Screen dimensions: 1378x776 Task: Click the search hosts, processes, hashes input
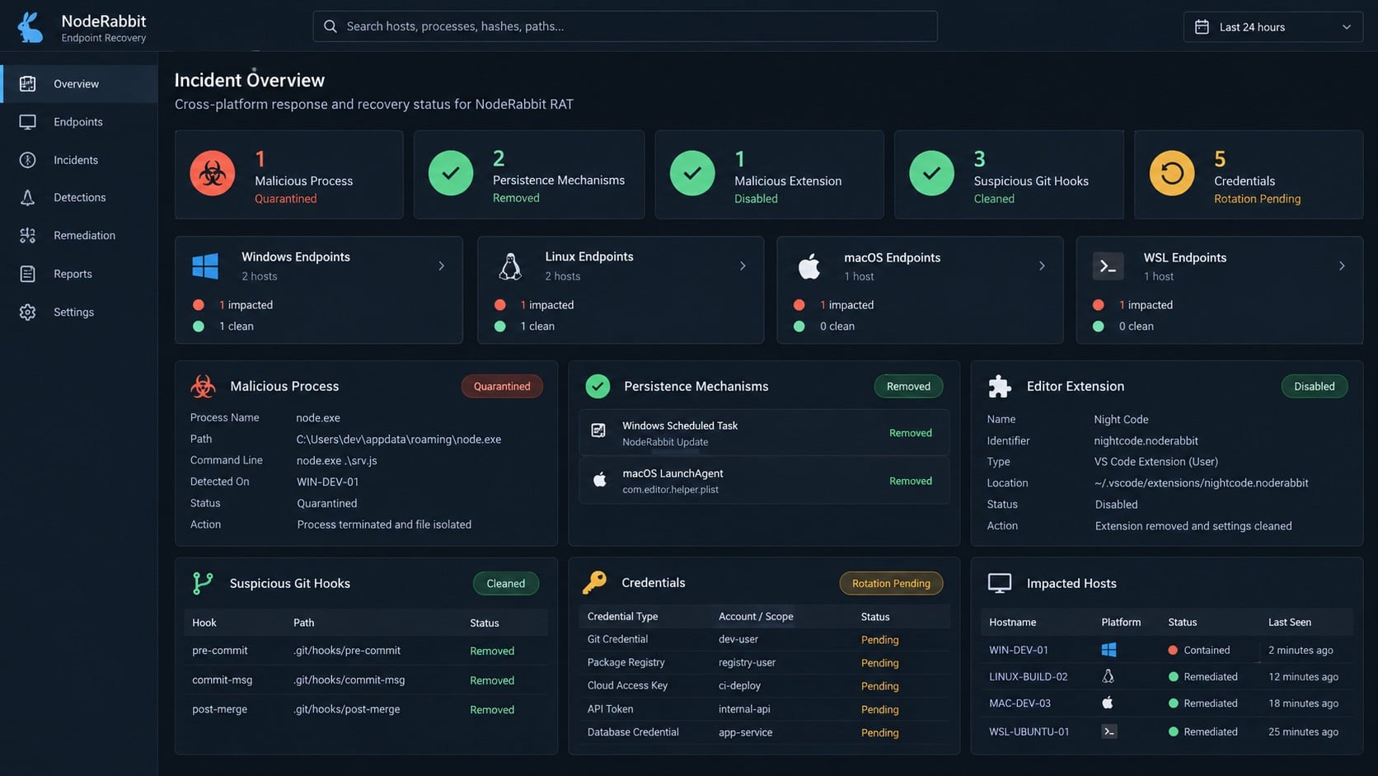(625, 26)
